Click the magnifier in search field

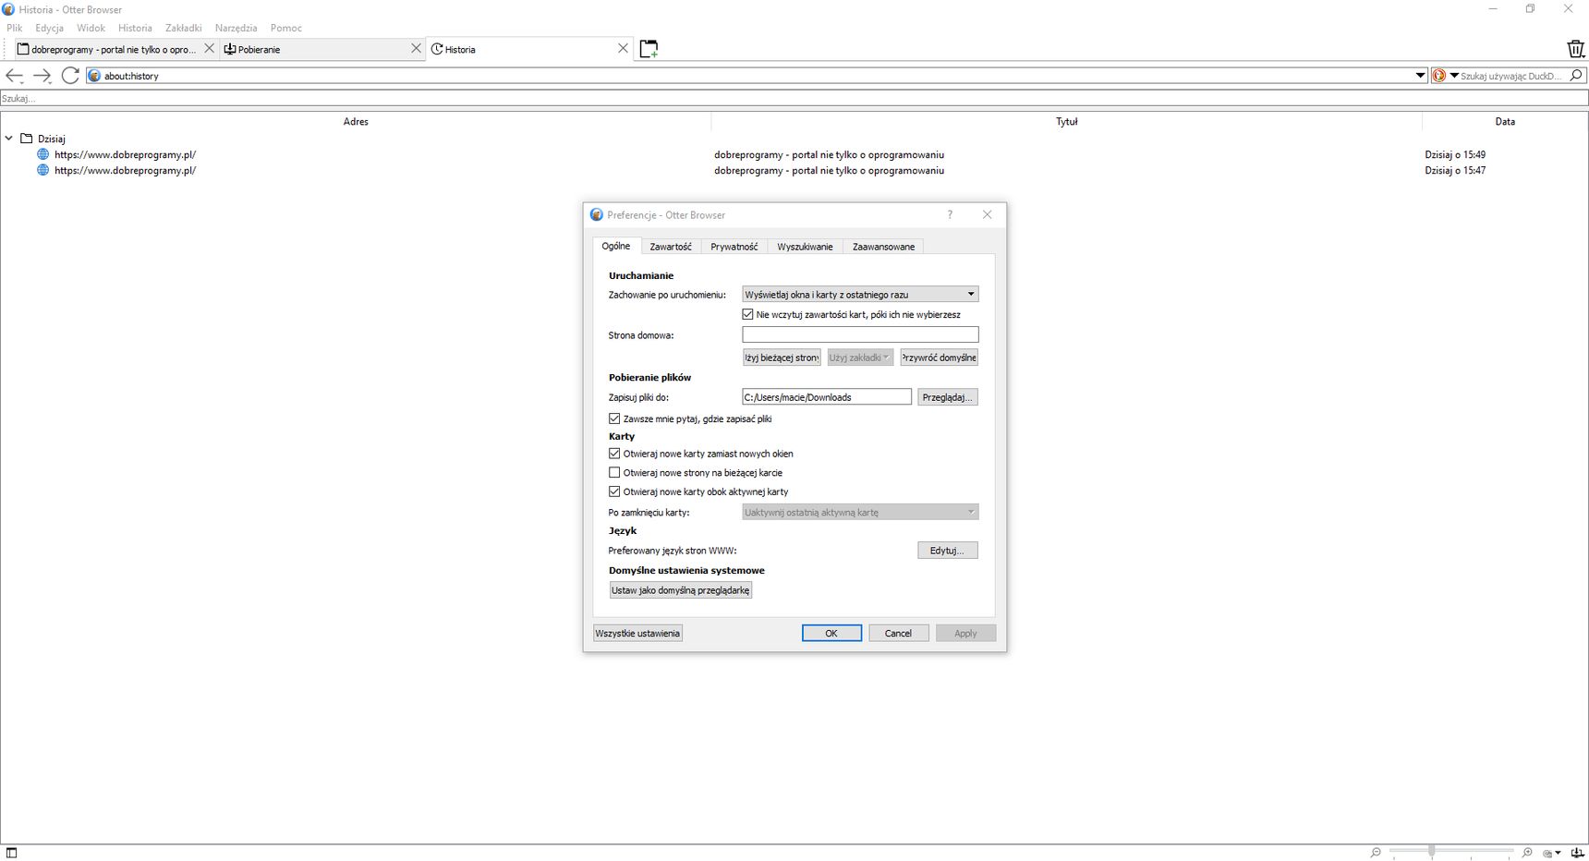[1576, 76]
